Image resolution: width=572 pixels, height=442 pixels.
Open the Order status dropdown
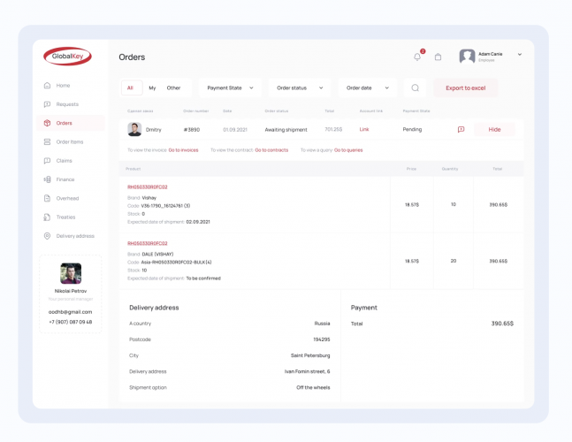[300, 88]
